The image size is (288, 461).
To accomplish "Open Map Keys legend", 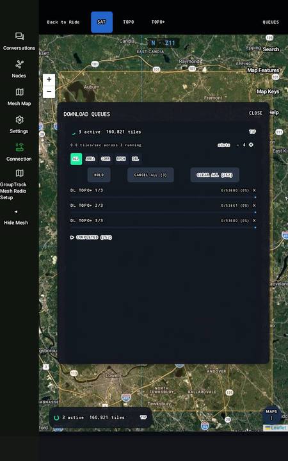I will pyautogui.click(x=268, y=92).
